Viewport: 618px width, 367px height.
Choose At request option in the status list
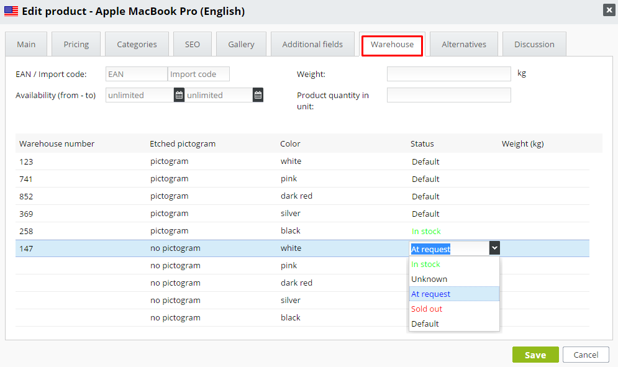coord(454,294)
